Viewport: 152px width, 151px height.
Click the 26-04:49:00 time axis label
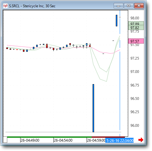pyautogui.click(x=30, y=140)
